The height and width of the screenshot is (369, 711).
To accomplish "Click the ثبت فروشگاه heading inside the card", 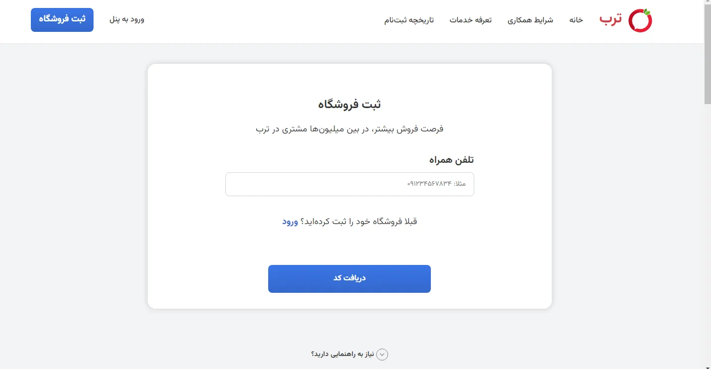I will click(x=350, y=104).
